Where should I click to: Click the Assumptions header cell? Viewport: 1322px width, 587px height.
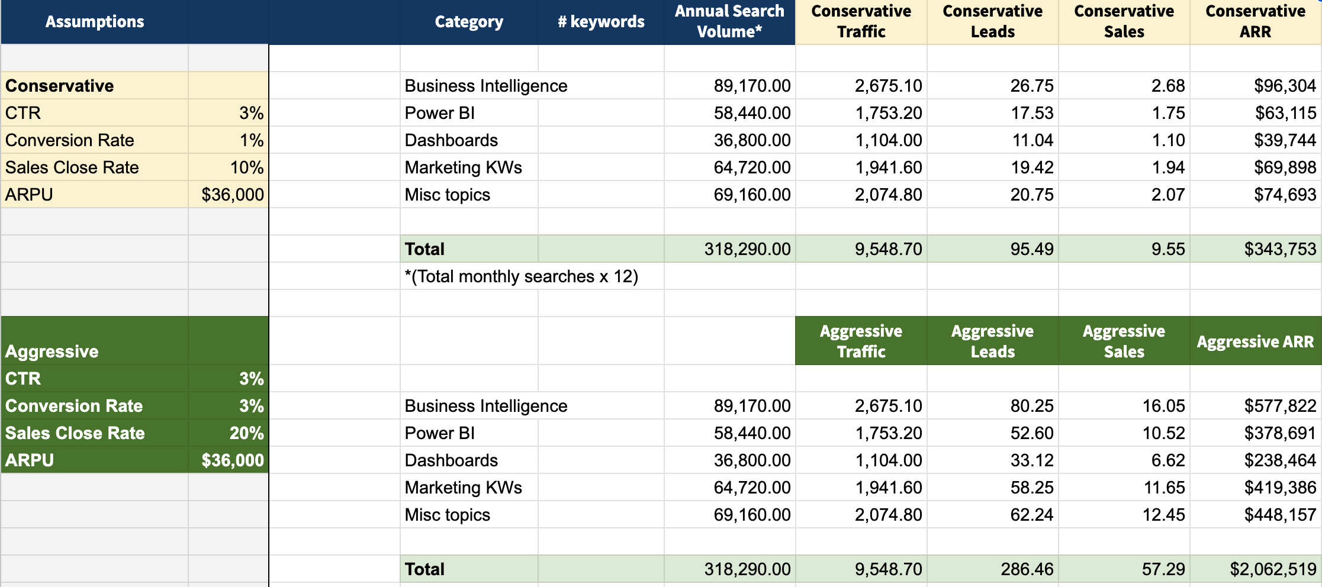[x=95, y=22]
